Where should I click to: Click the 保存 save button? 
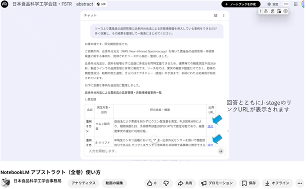[x=249, y=183]
